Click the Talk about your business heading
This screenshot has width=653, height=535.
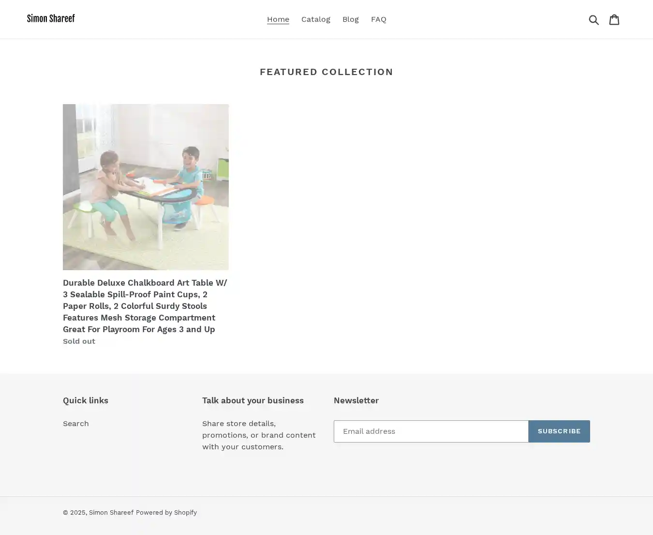[x=253, y=400]
